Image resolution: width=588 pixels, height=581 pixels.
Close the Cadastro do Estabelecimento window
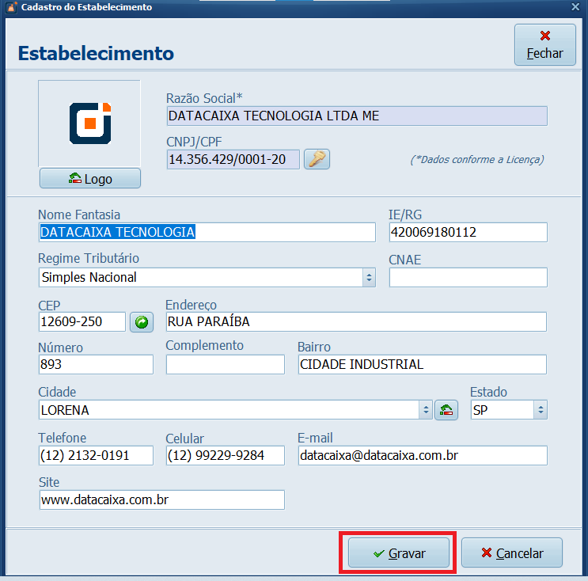[575, 7]
